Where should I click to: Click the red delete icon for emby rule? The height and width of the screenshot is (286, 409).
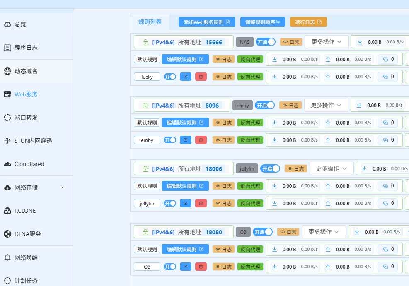(x=201, y=140)
